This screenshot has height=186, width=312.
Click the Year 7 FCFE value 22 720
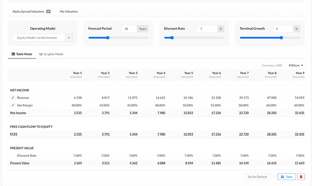pos(244,134)
